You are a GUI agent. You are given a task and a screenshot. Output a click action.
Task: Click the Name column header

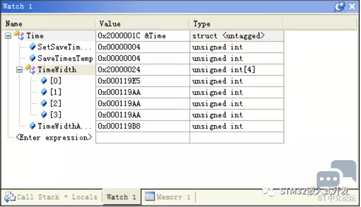[49, 24]
